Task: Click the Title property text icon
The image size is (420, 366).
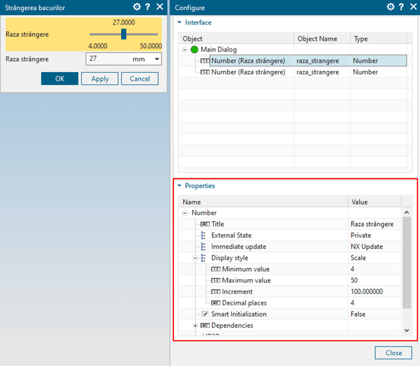Action: (x=205, y=224)
